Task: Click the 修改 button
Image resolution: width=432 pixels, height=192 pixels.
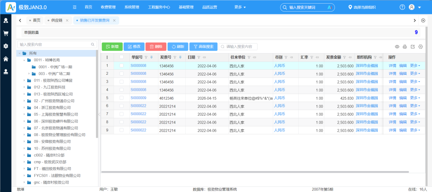Action: coord(134,46)
